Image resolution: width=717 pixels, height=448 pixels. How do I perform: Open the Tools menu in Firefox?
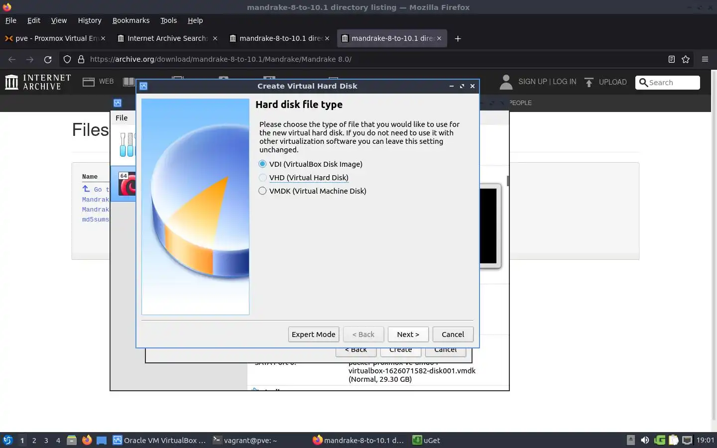[x=169, y=20]
